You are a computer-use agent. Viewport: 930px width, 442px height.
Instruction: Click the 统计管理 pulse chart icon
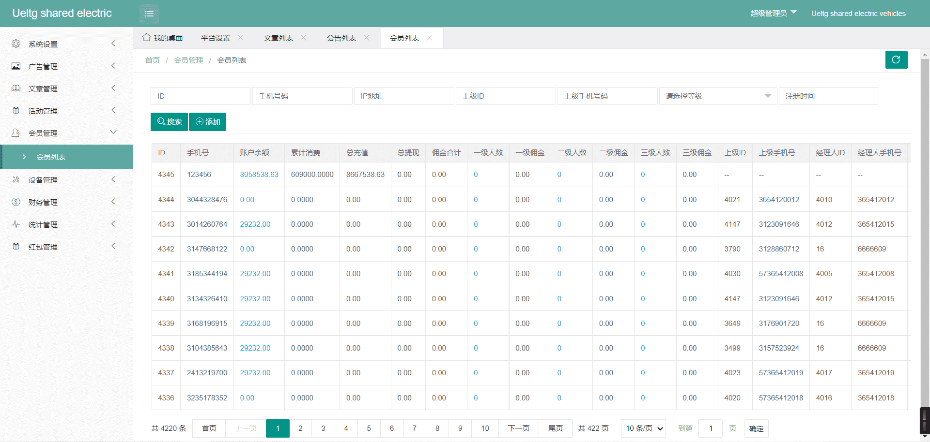[16, 224]
